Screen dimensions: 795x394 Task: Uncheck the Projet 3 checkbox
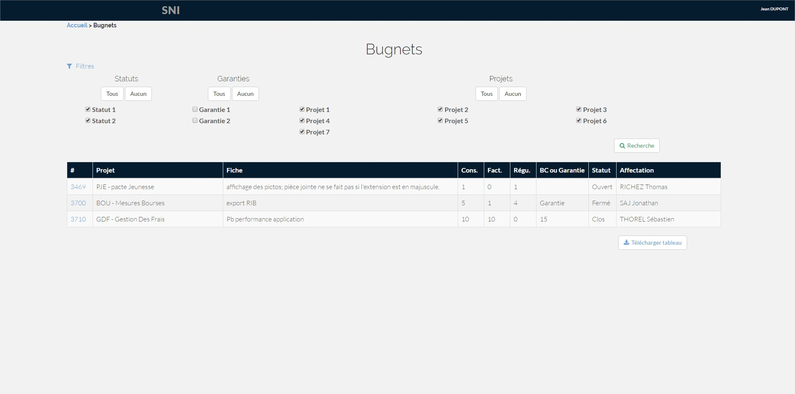click(x=579, y=109)
